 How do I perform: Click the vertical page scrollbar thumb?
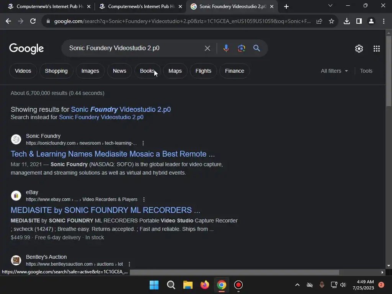click(x=389, y=71)
